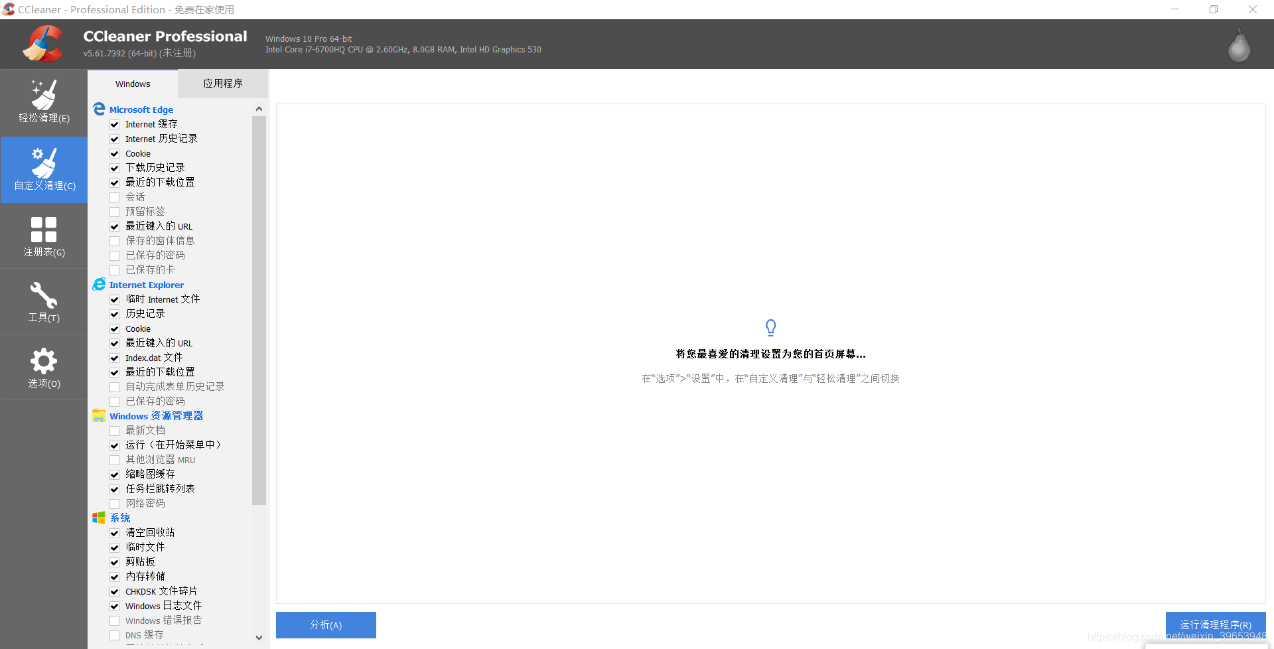Toggle the Edge 下载历史记录 checkbox
1274x649 pixels.
click(x=114, y=168)
